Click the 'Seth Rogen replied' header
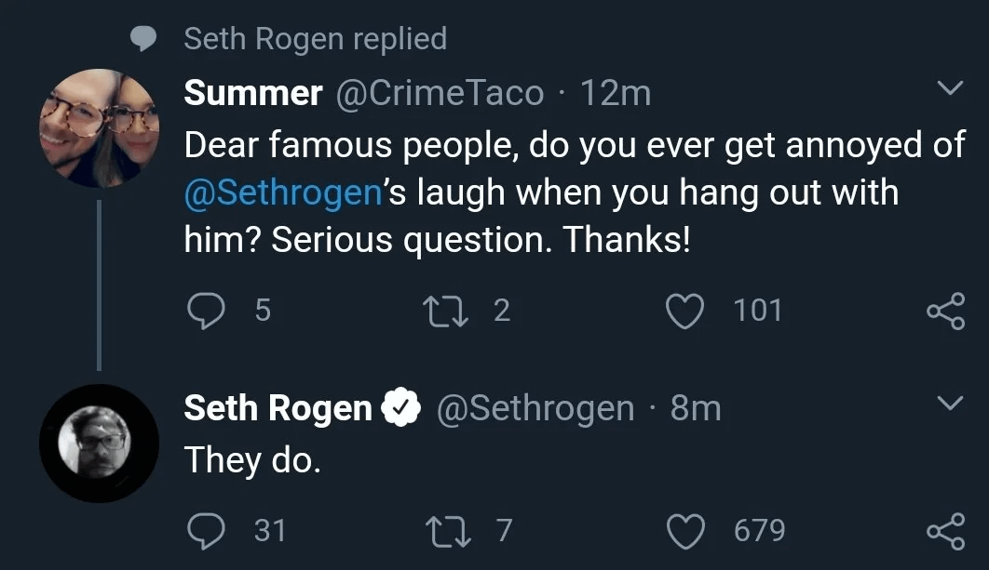Viewport: 989px width, 570px height. [315, 38]
